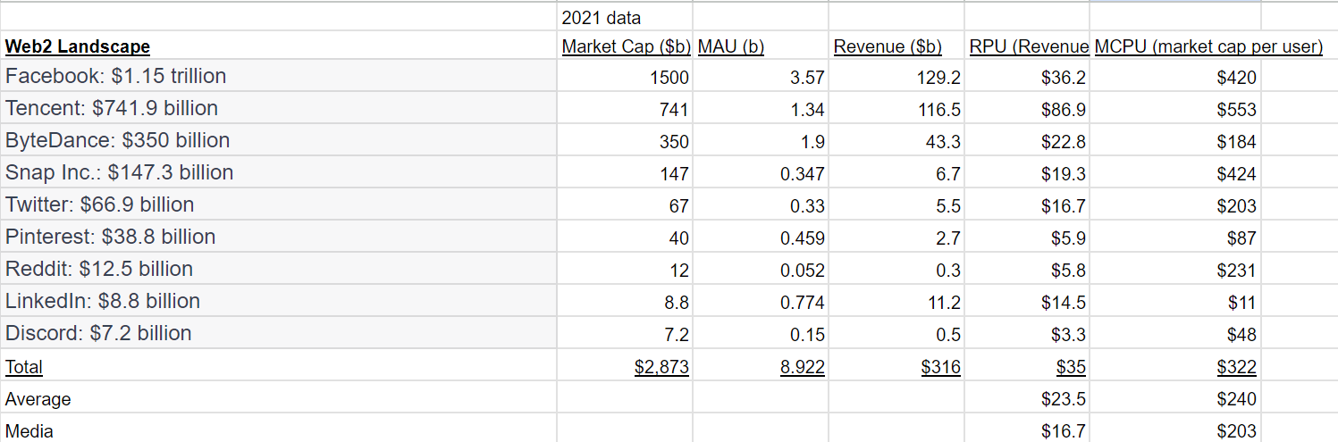Select Snap Inc.'s revenue value 6.7
Screen dimensions: 1338x442
point(949,174)
